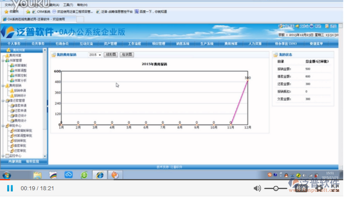Open 人力资源 in top navigation
This screenshot has width=344, height=197.
point(255,44)
